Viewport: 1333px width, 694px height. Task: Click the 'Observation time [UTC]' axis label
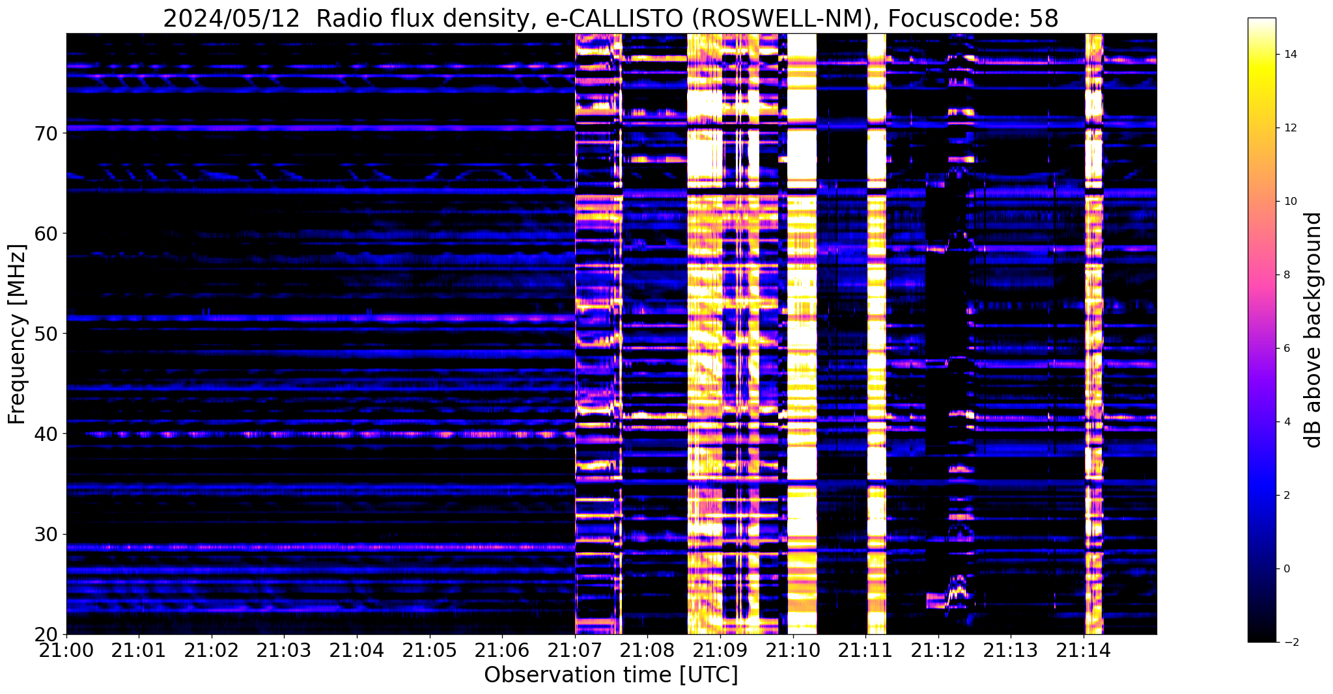pyautogui.click(x=611, y=674)
